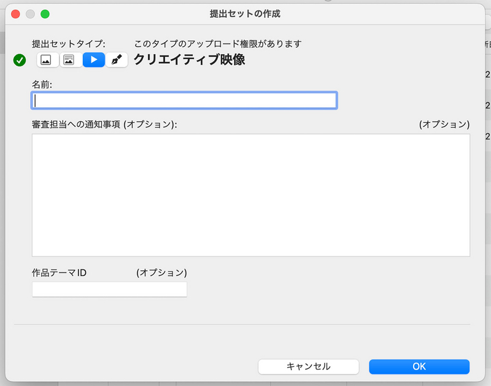Click the 提出セットタイプ: label
This screenshot has width=491, height=386.
point(69,44)
